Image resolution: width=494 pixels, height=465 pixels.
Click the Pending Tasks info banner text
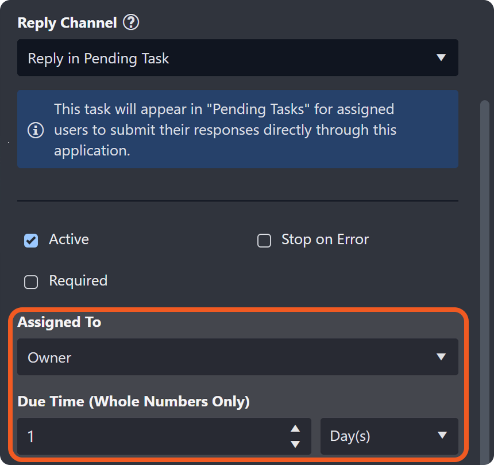(x=224, y=129)
